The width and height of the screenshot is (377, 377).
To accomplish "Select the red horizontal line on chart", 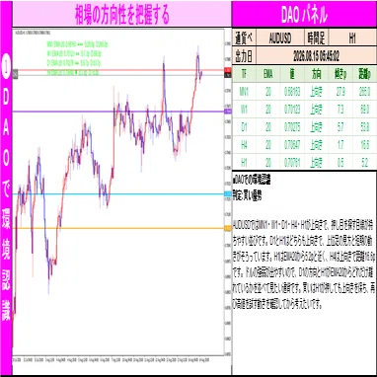I will 118,70.
